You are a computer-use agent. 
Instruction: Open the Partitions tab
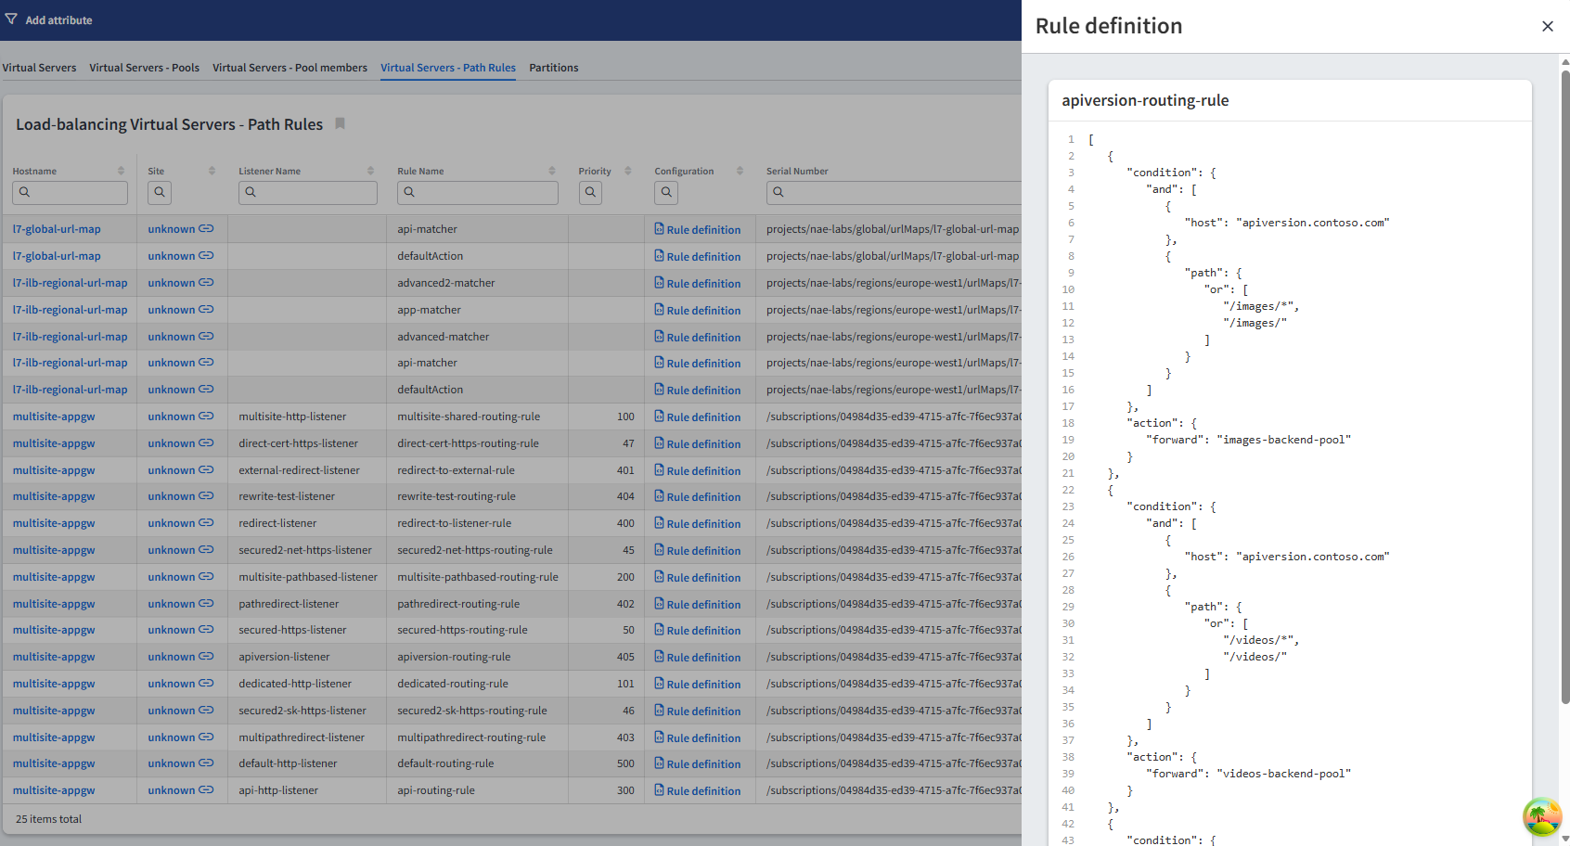coord(553,68)
